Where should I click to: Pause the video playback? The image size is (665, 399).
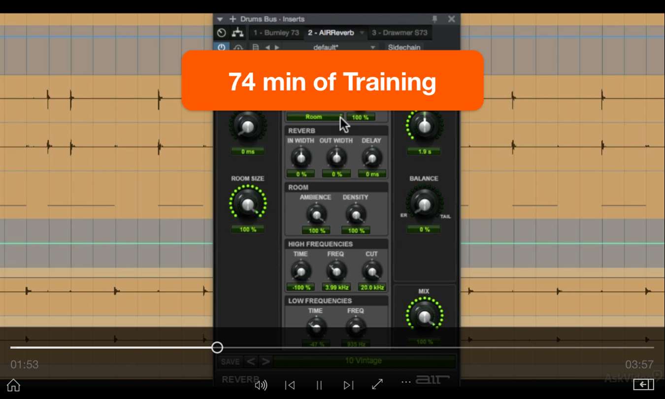319,385
